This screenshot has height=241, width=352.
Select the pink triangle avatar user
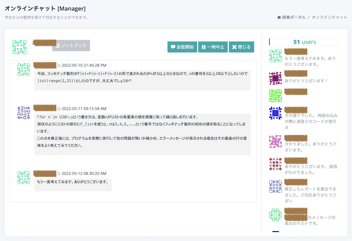(x=275, y=141)
